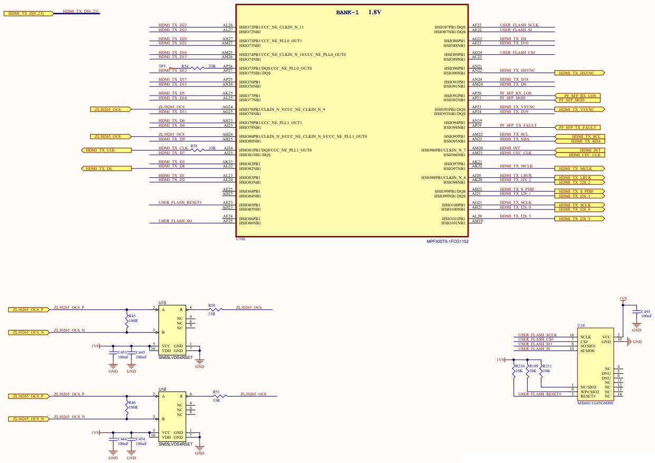Select the HDMI_TX_MCLK output flag

(x=578, y=168)
